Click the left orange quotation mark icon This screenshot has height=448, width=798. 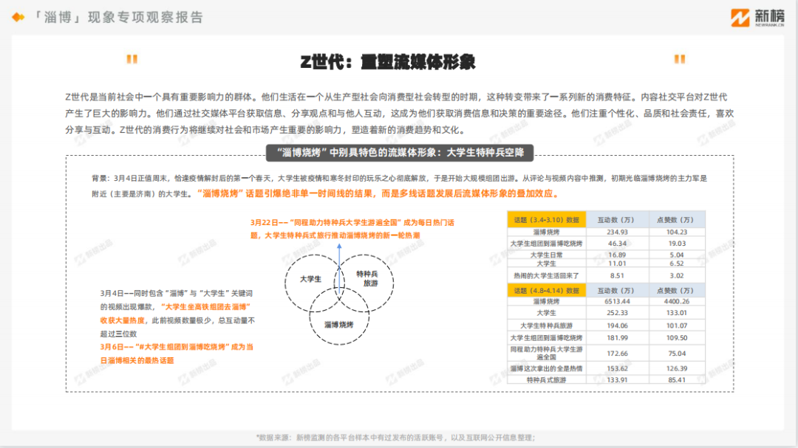[x=132, y=59]
